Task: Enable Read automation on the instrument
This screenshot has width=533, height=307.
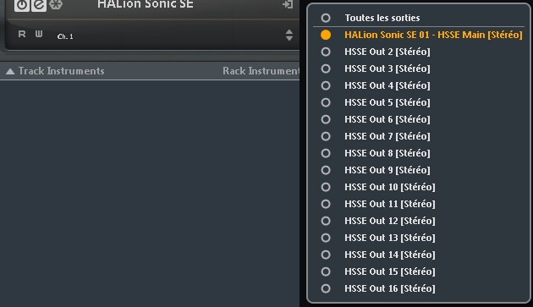Action: pos(22,34)
